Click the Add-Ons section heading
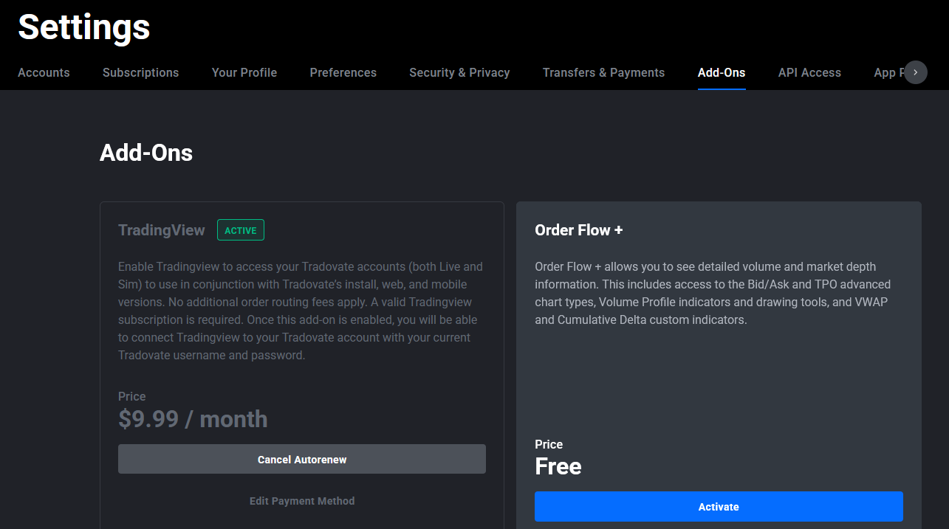The image size is (949, 529). click(x=146, y=153)
